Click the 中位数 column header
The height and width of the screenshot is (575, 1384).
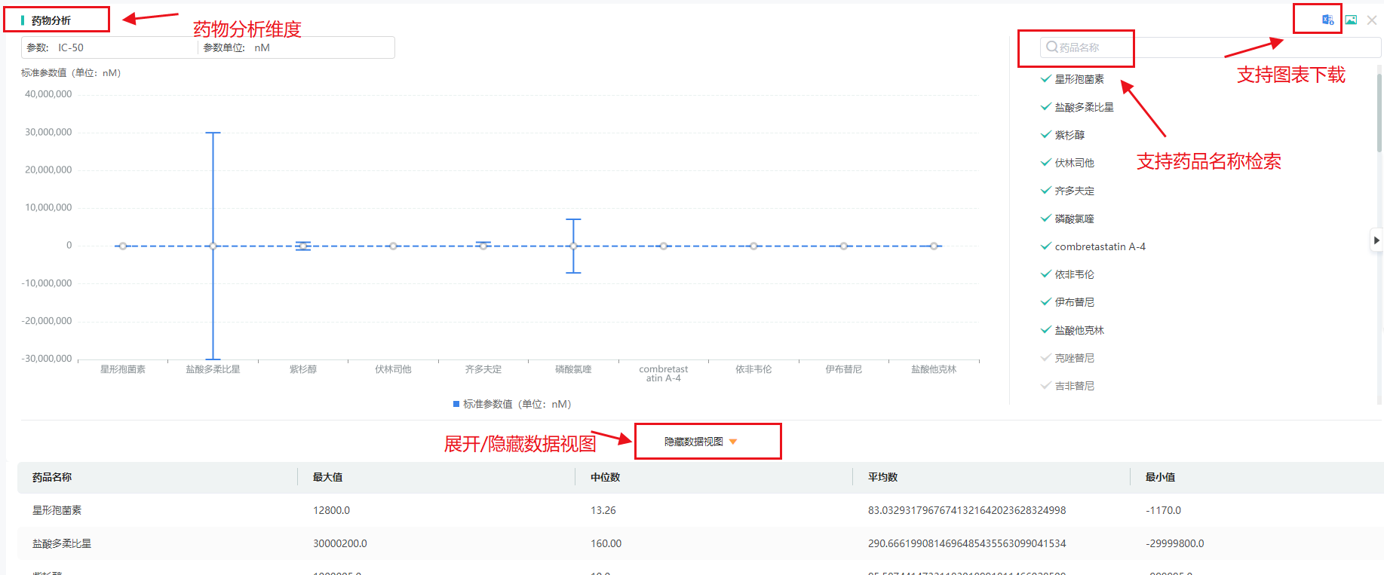click(x=605, y=477)
